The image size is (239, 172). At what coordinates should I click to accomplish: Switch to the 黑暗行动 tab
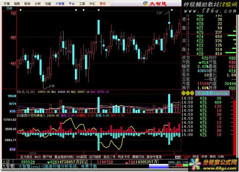pos(138,157)
